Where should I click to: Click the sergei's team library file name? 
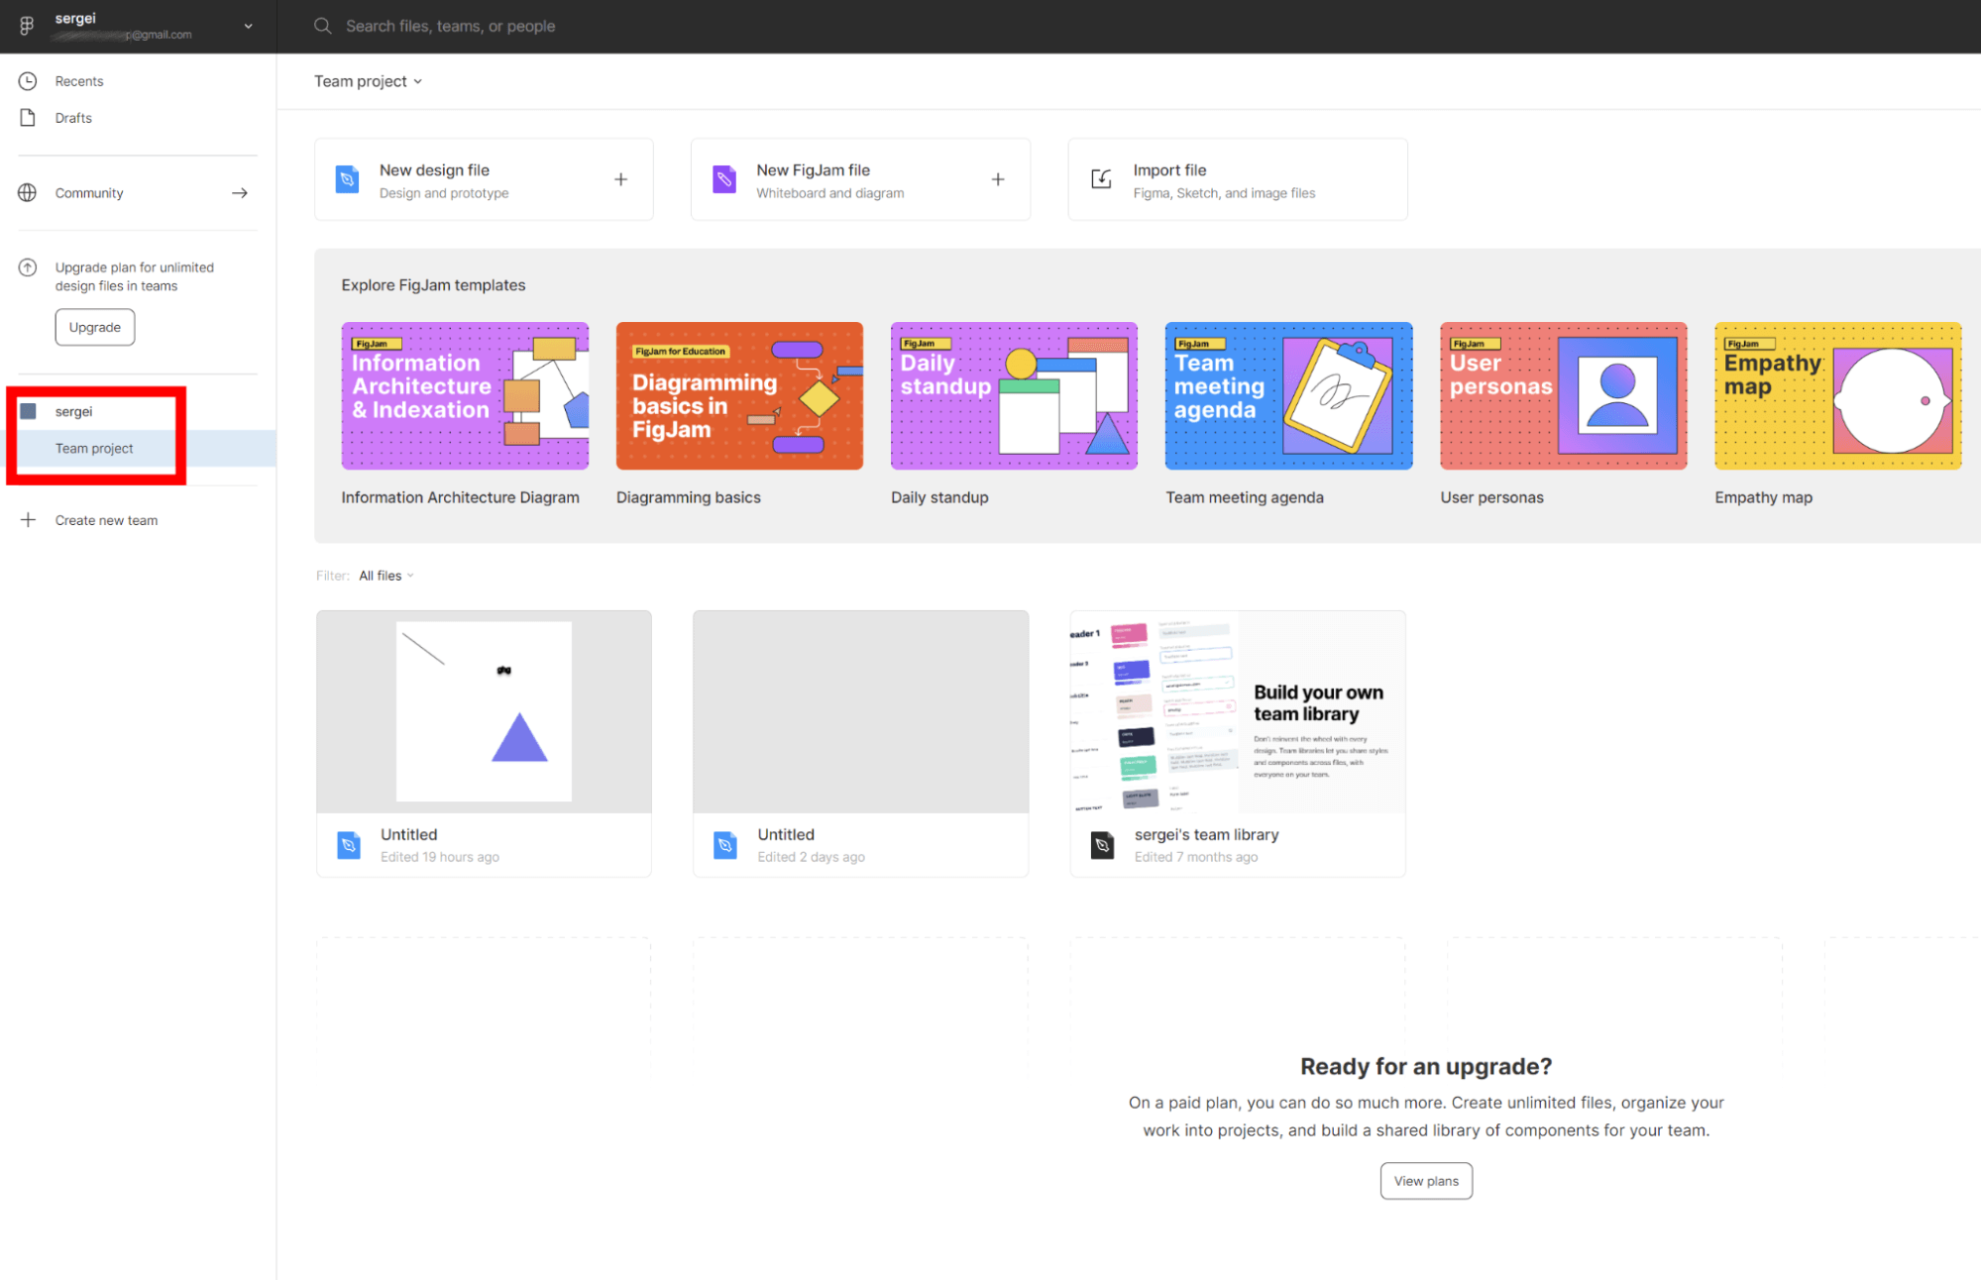tap(1206, 835)
